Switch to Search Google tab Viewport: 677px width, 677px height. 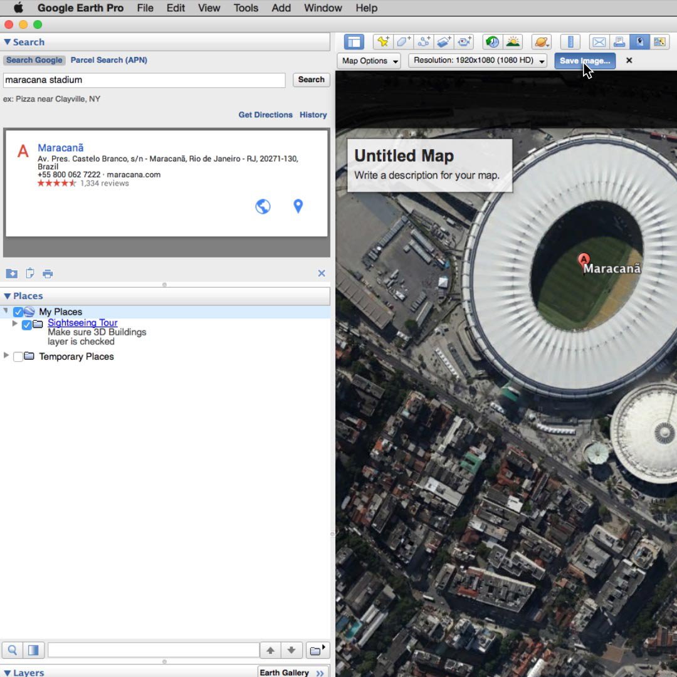pyautogui.click(x=34, y=60)
